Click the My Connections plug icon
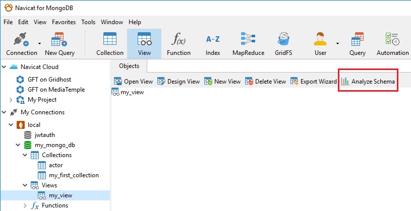The width and height of the screenshot is (411, 211). click(x=14, y=112)
